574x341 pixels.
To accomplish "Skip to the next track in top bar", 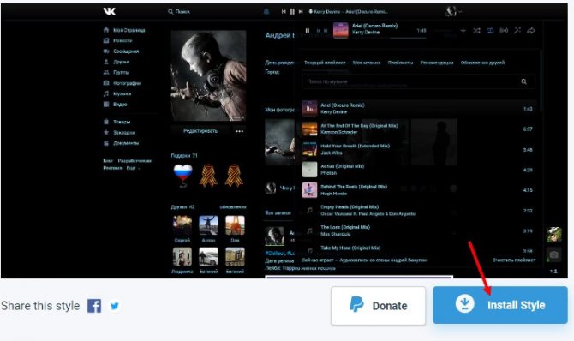I will coord(301,12).
